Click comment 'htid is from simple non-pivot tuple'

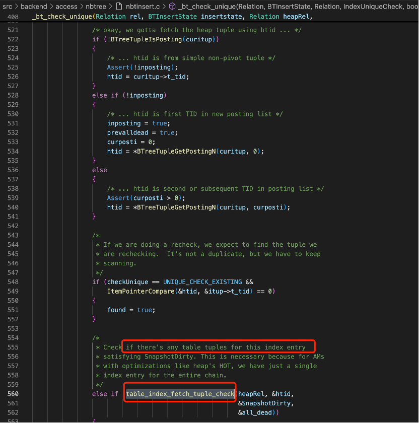pyautogui.click(x=191, y=58)
